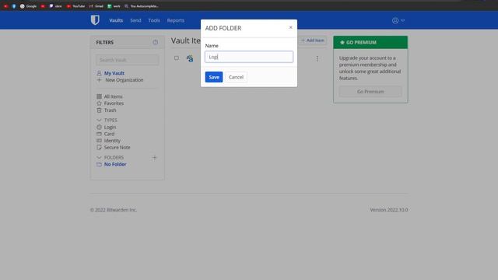Collapse the Types section

[x=99, y=120]
